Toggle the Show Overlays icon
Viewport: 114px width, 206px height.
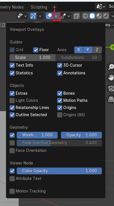click(49, 16)
